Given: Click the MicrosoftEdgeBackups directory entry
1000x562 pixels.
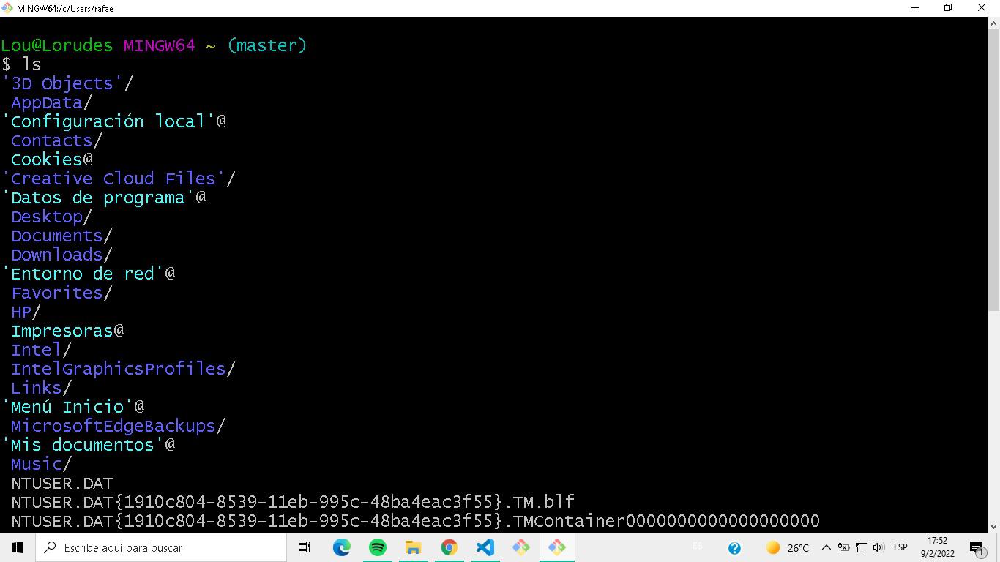Looking at the screenshot, I should point(118,426).
